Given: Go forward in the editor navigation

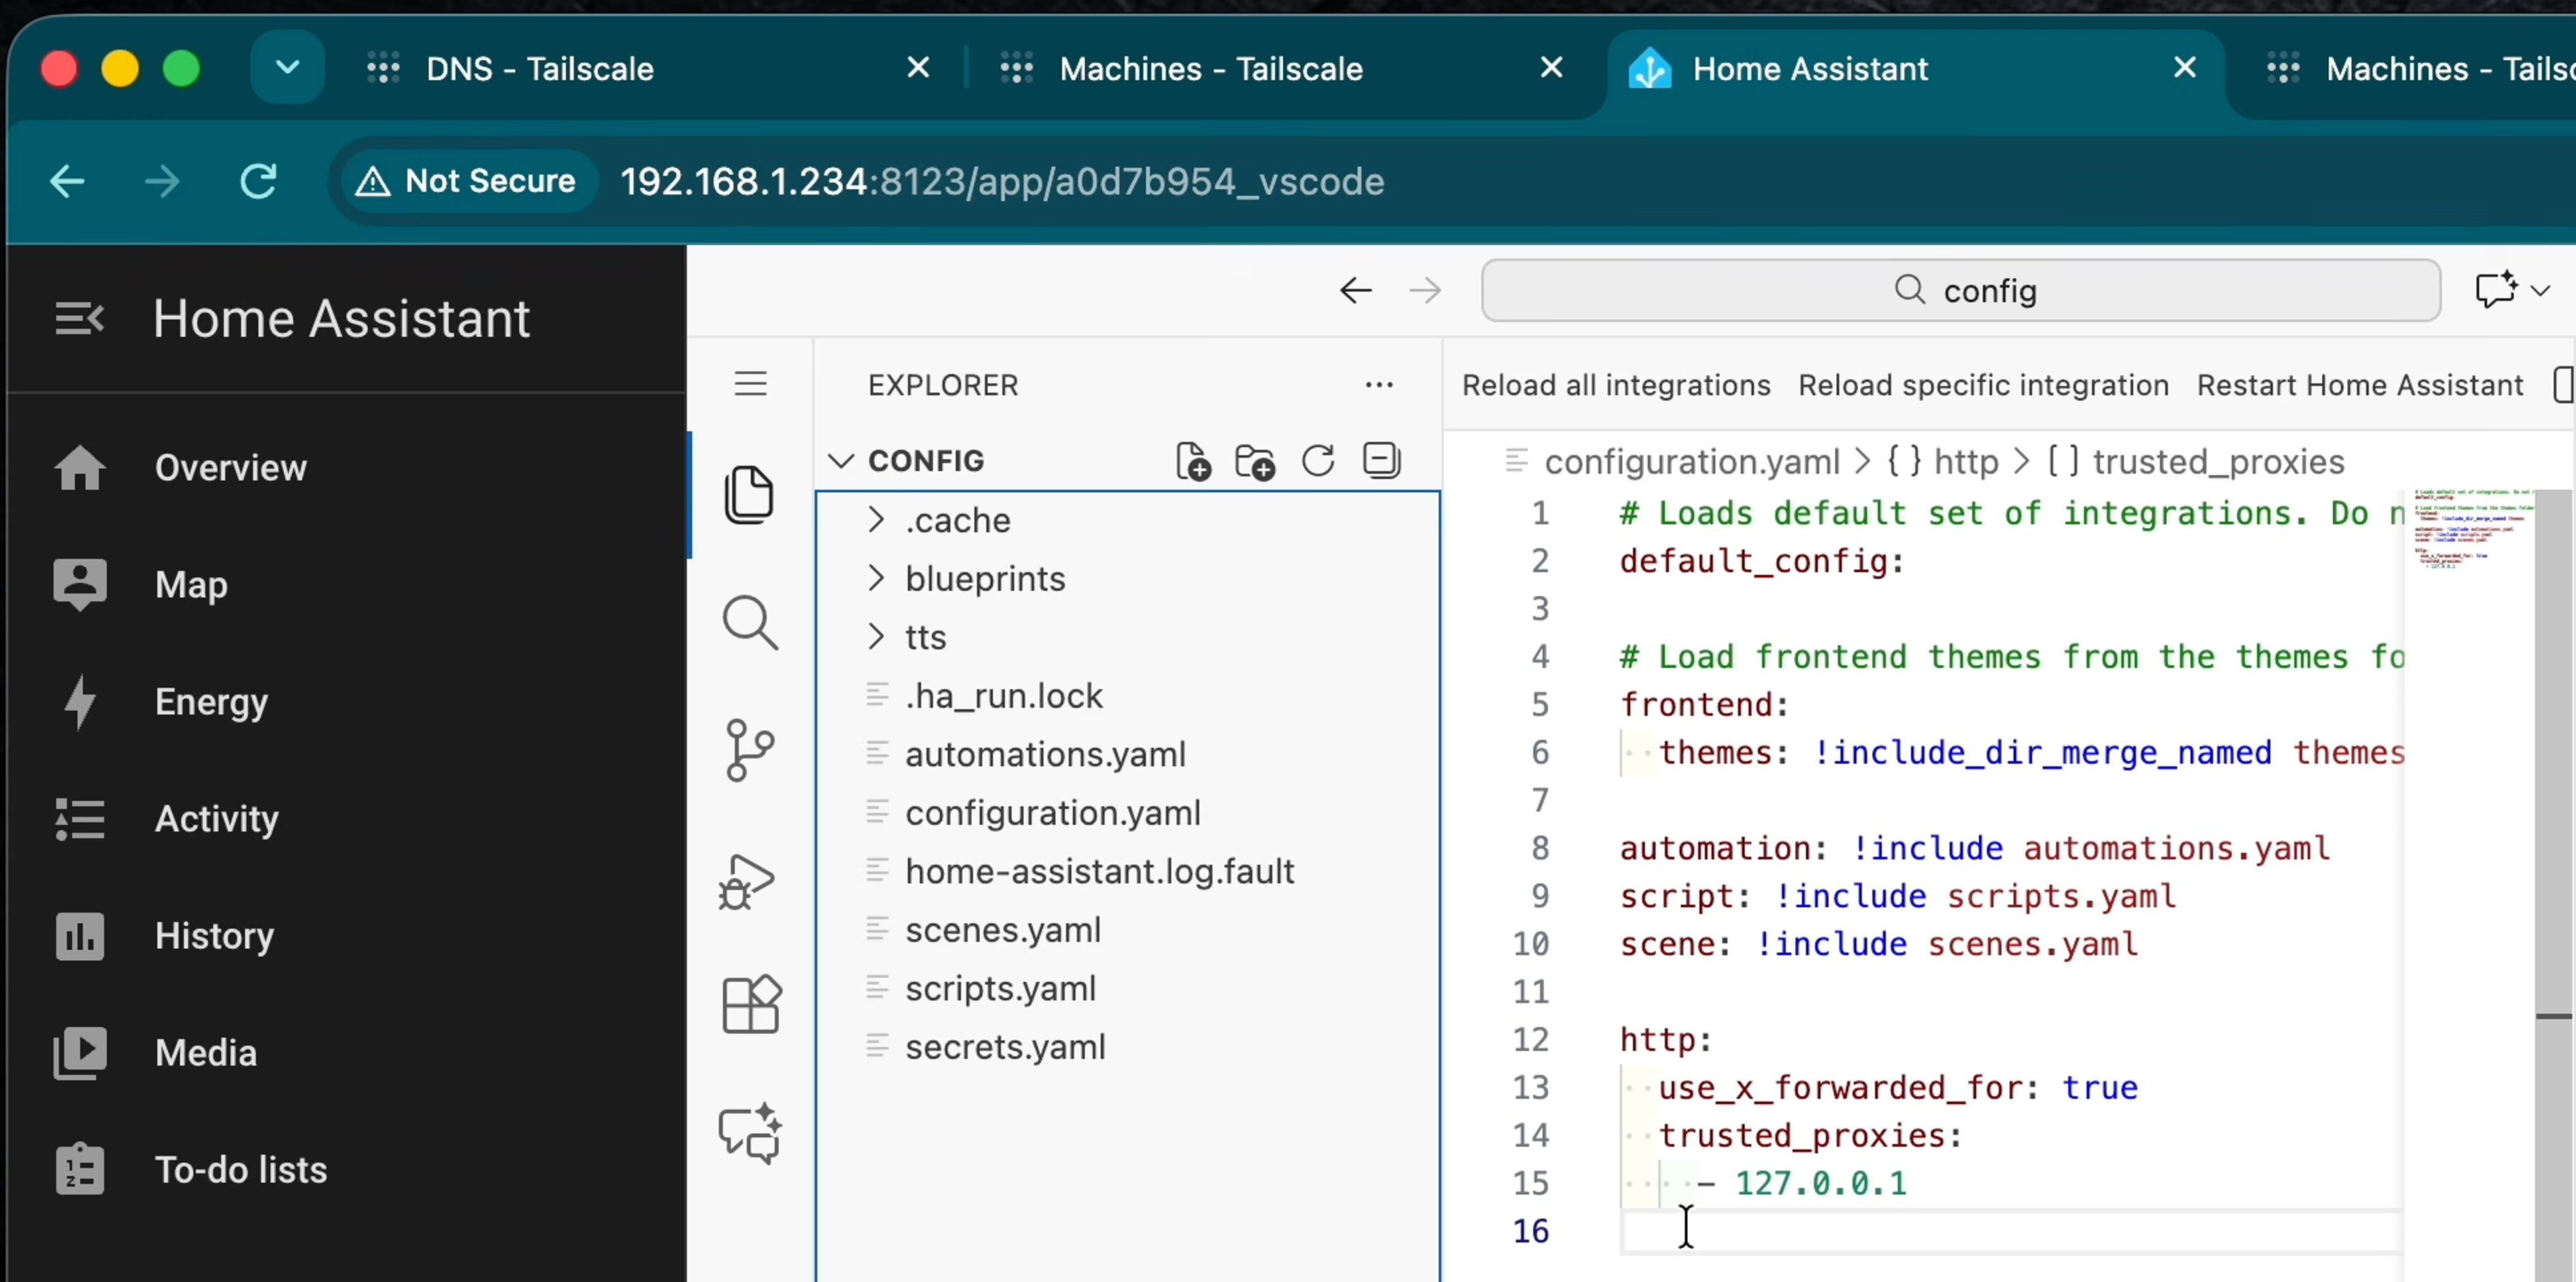Looking at the screenshot, I should tap(1425, 291).
